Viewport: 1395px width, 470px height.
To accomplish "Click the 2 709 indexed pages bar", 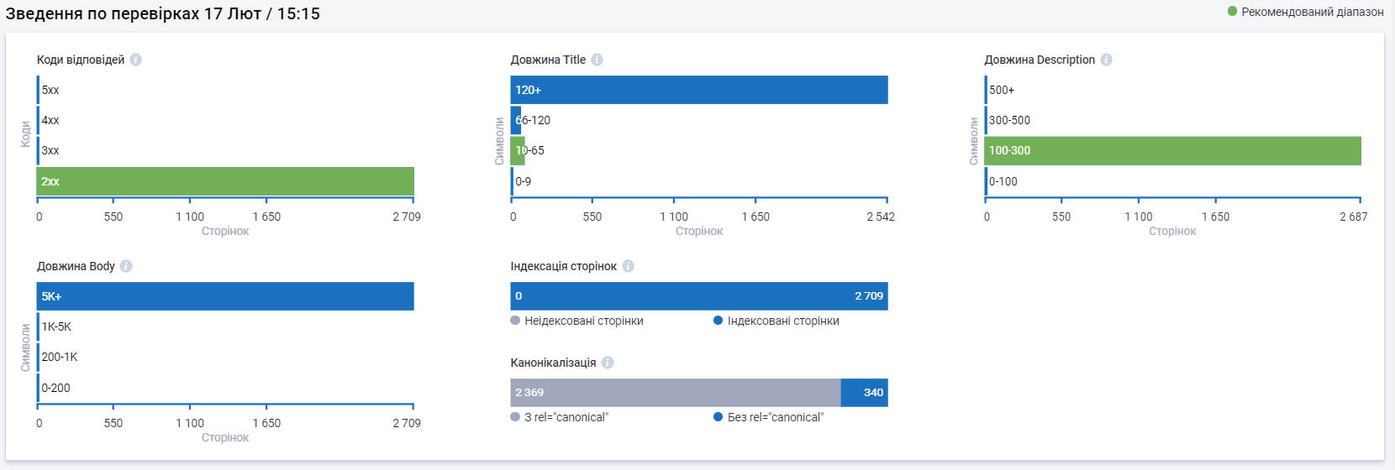I will click(x=699, y=296).
